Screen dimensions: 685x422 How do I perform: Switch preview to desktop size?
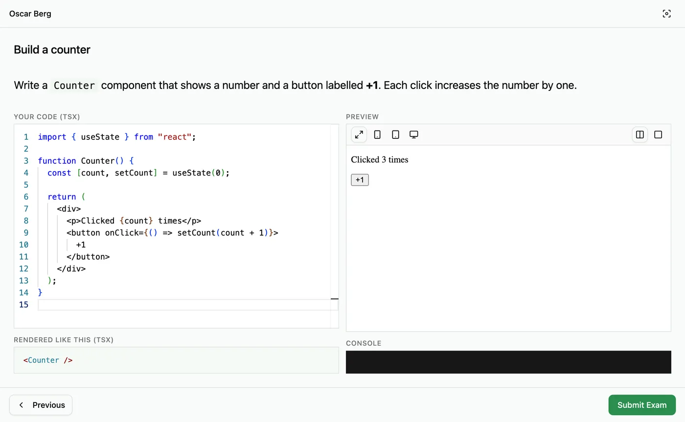(x=414, y=134)
